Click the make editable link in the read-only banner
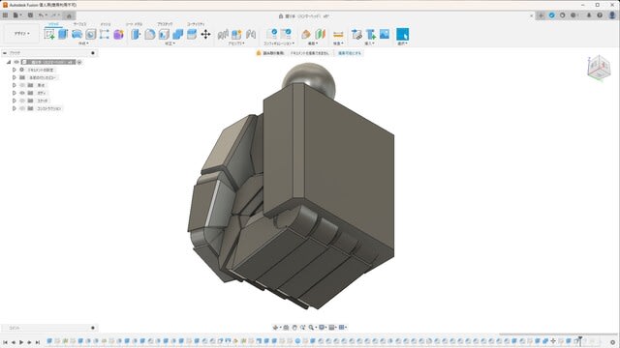This screenshot has height=348, width=620. (350, 53)
